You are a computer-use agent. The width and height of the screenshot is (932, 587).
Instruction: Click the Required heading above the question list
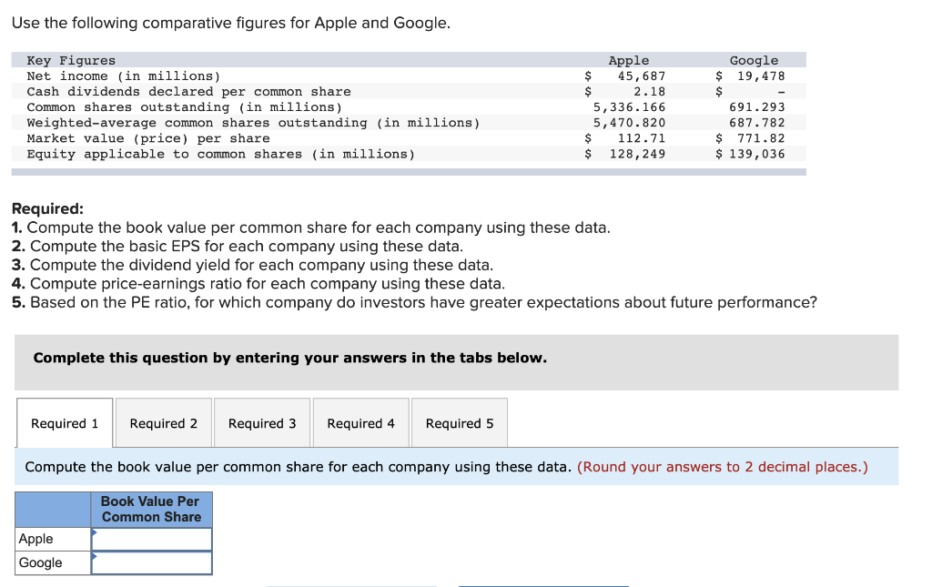click(42, 208)
